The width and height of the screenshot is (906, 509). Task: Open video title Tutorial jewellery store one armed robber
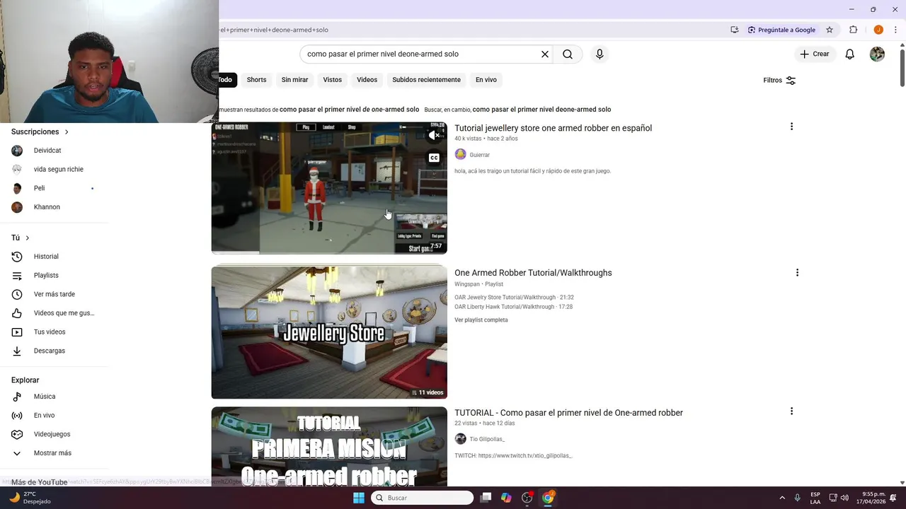click(553, 128)
